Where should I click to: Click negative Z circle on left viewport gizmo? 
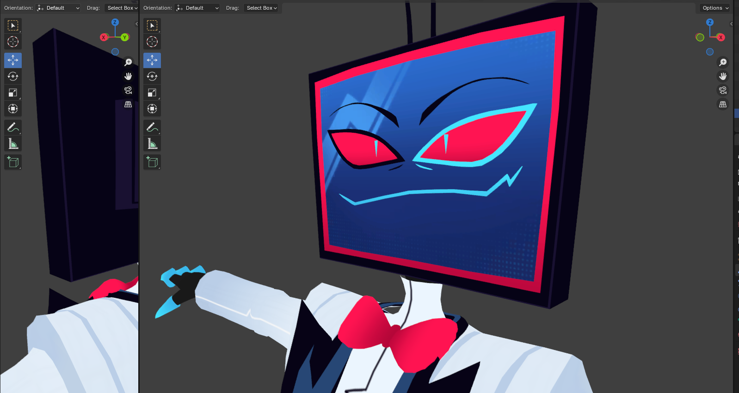pyautogui.click(x=115, y=52)
